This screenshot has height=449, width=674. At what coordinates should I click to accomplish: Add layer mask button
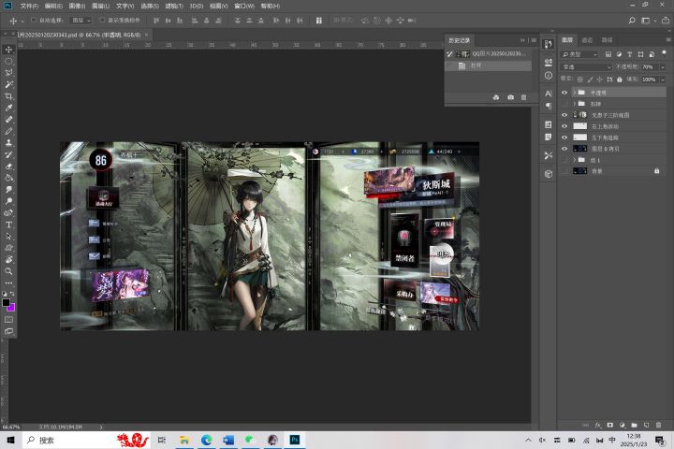click(x=610, y=425)
